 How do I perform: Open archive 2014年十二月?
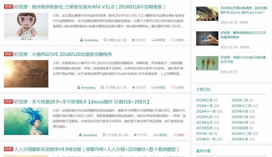[x=241, y=133]
